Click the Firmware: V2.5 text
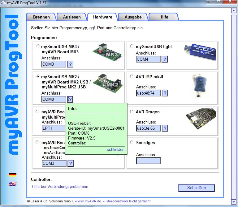This screenshot has height=207, width=238. (81, 138)
